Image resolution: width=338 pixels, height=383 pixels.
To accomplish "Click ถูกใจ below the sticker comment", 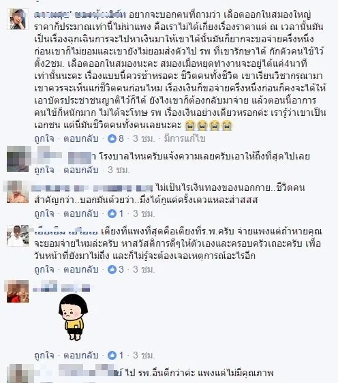I will (44, 355).
